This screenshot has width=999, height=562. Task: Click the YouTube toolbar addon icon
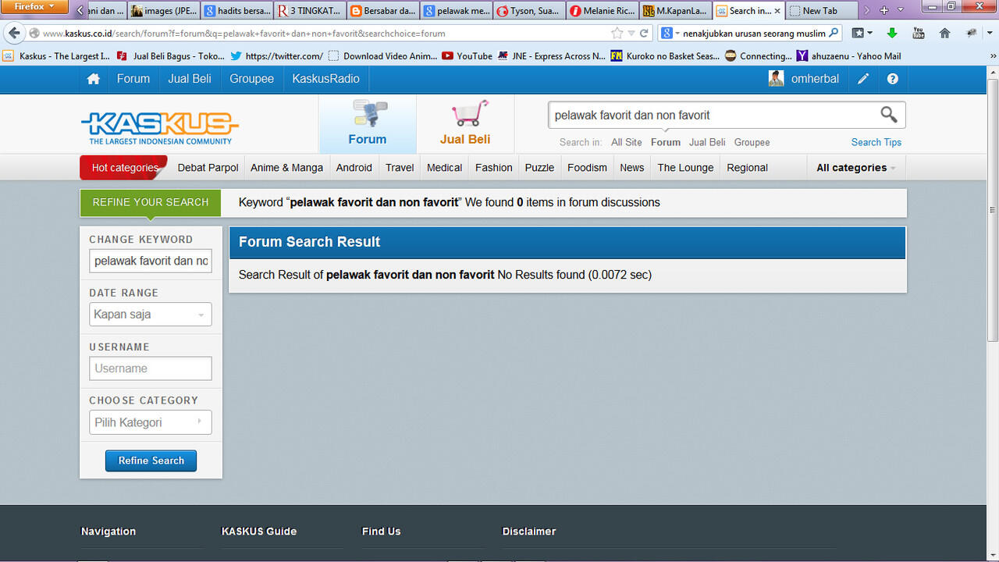pyautogui.click(x=919, y=33)
